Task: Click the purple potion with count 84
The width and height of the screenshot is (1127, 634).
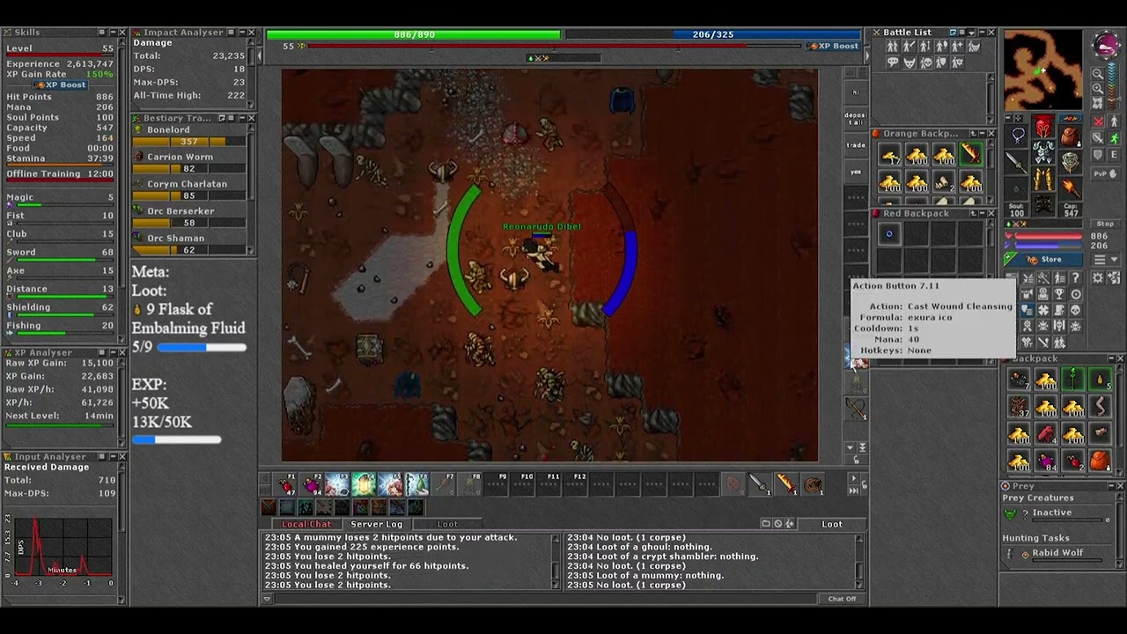Action: [1046, 461]
